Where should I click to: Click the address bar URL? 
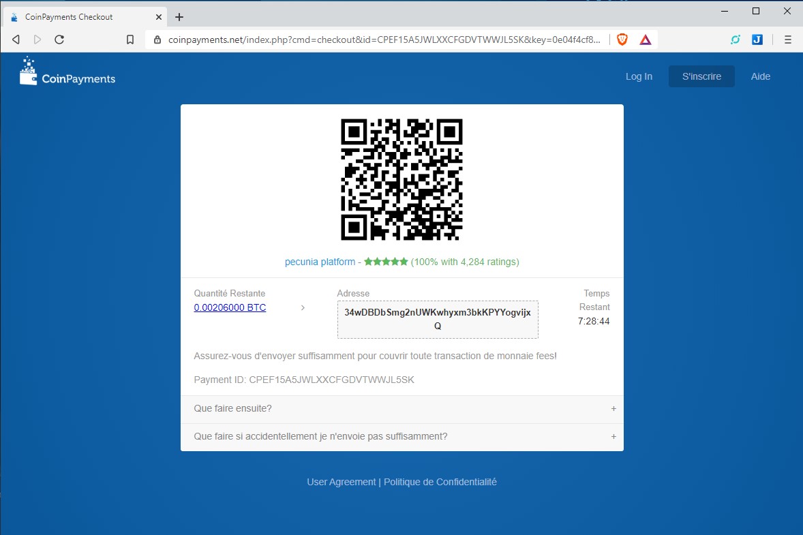384,40
